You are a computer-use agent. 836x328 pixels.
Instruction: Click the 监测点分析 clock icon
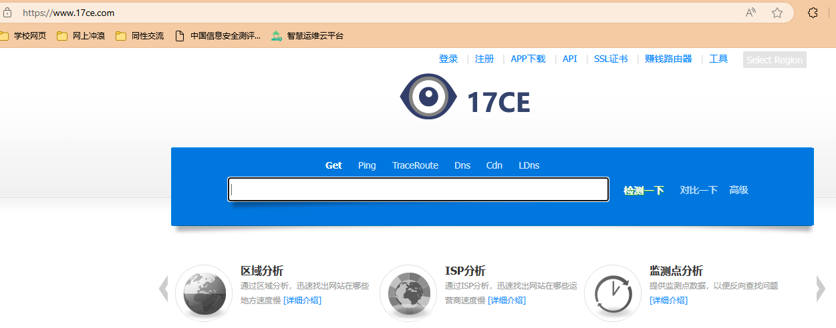(613, 293)
